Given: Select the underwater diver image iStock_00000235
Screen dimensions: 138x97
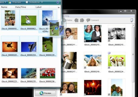Looking at the screenshot, I should coord(29,73).
